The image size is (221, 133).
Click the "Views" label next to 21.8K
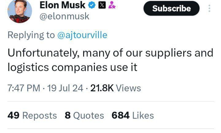pos(129,88)
